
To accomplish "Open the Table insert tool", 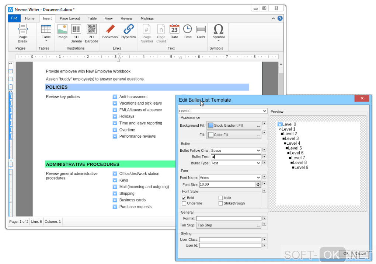I will point(46,33).
